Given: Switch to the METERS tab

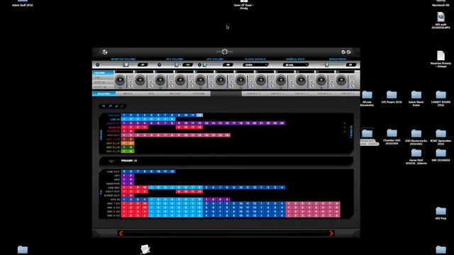Looking at the screenshot, I should point(175,93).
